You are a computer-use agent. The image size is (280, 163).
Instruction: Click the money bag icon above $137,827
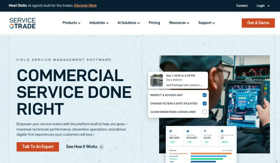(188, 131)
